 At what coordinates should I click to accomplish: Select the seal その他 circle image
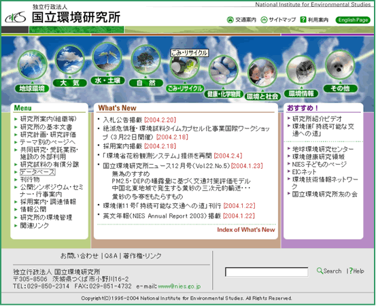pyautogui.click(x=340, y=65)
